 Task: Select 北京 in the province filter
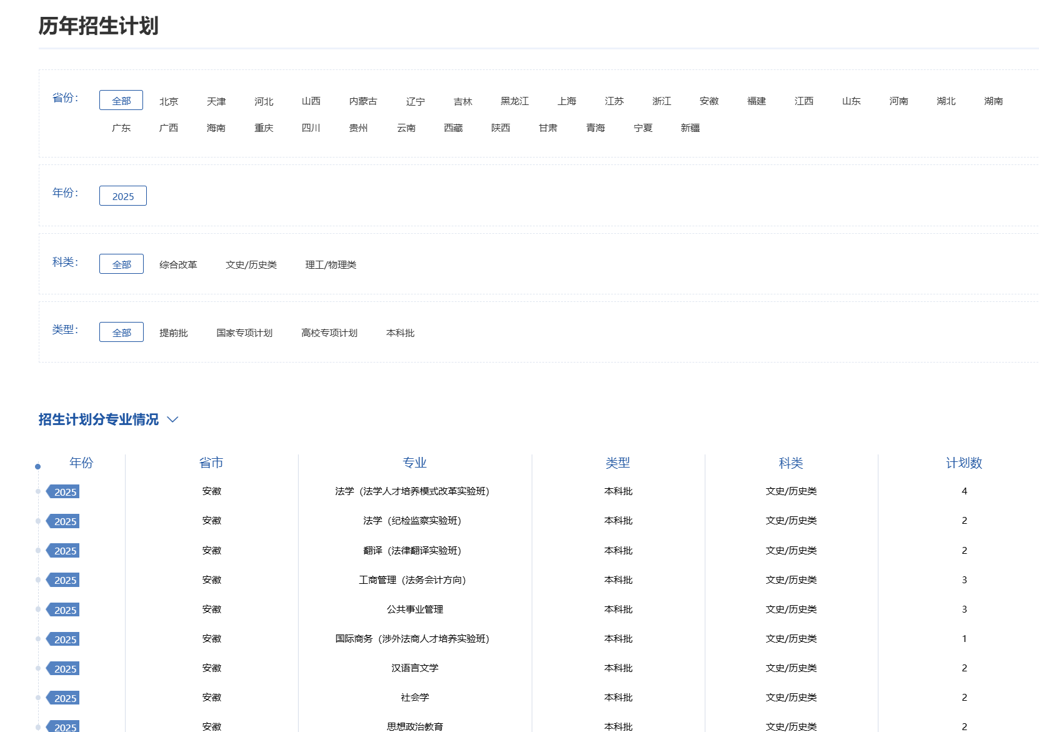coord(169,101)
